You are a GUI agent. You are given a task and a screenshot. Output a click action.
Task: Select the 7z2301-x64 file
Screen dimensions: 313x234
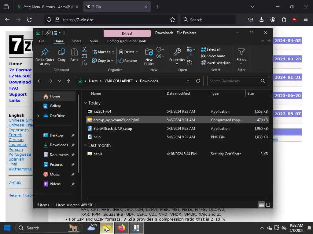[x=178, y=112]
